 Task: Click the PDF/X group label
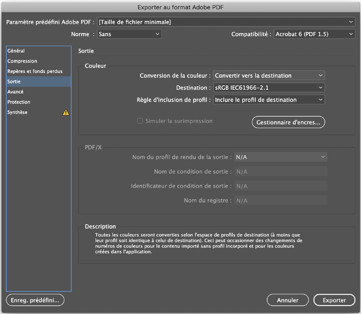(x=93, y=148)
